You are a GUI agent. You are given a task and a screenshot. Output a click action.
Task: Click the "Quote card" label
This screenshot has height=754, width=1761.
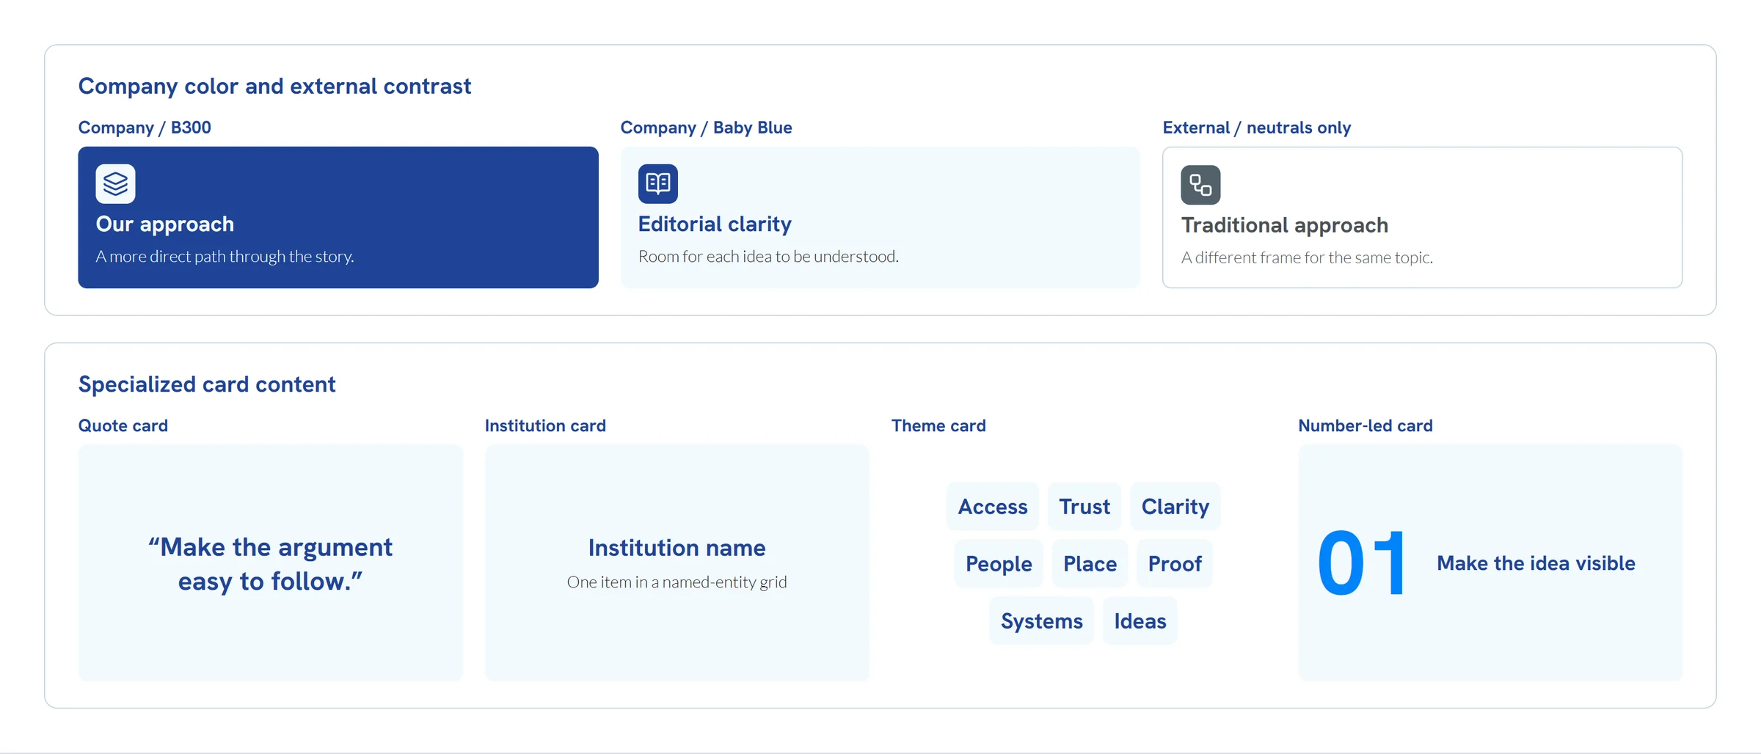click(x=123, y=426)
